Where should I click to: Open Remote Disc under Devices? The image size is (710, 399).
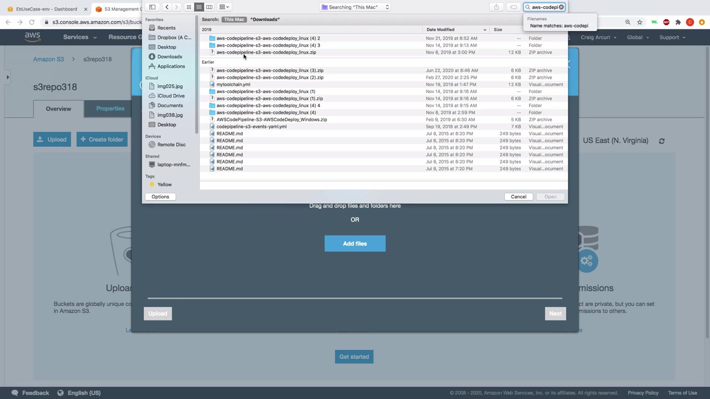pos(171,145)
